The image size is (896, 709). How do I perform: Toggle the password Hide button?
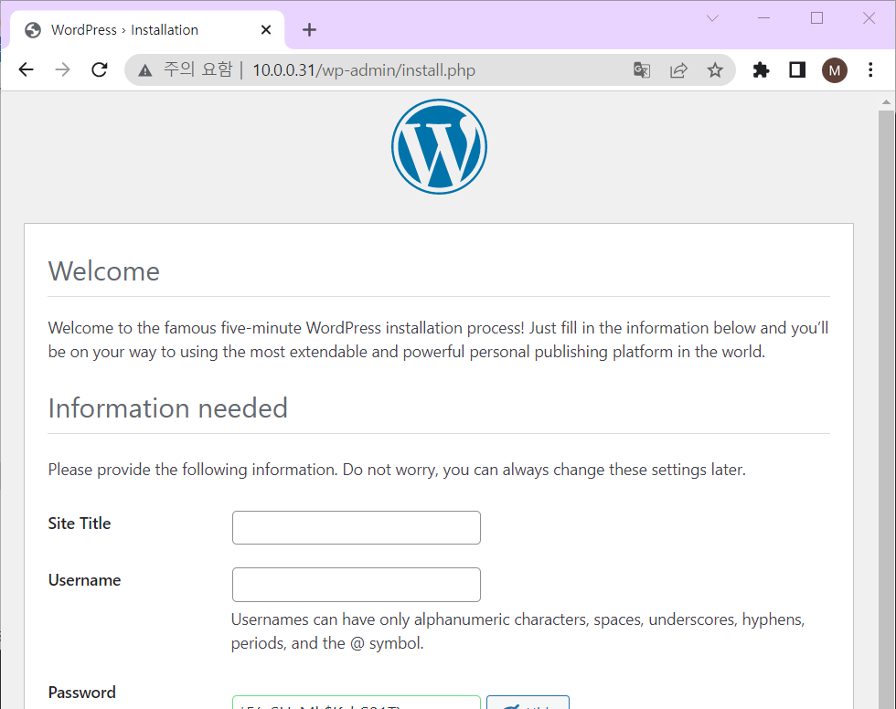(x=528, y=703)
